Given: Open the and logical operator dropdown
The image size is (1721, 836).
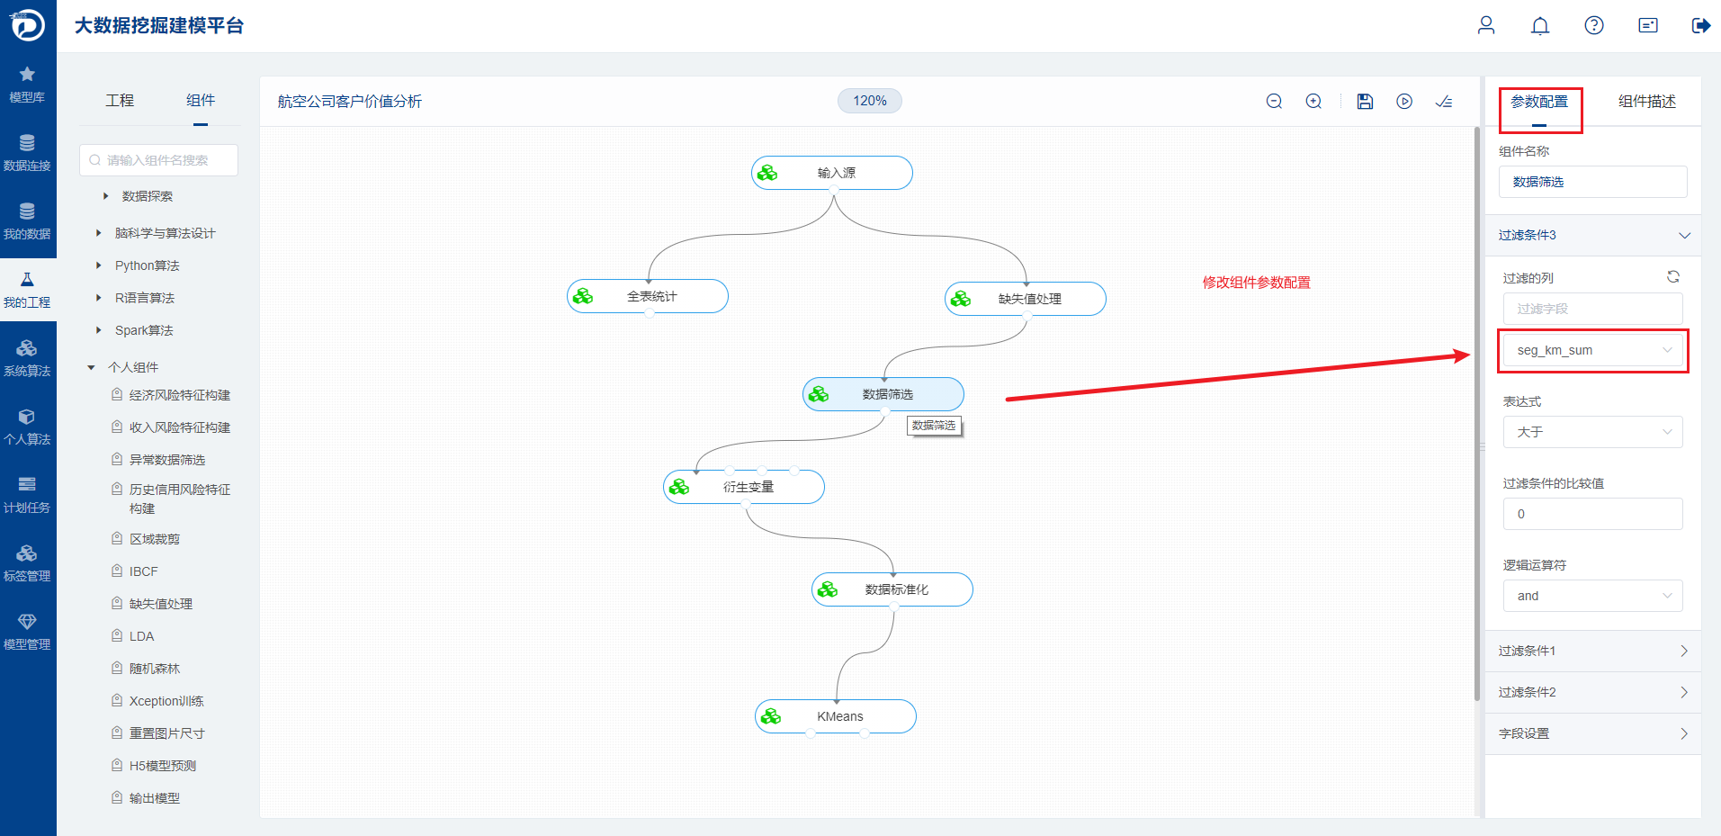Looking at the screenshot, I should pyautogui.click(x=1593, y=596).
